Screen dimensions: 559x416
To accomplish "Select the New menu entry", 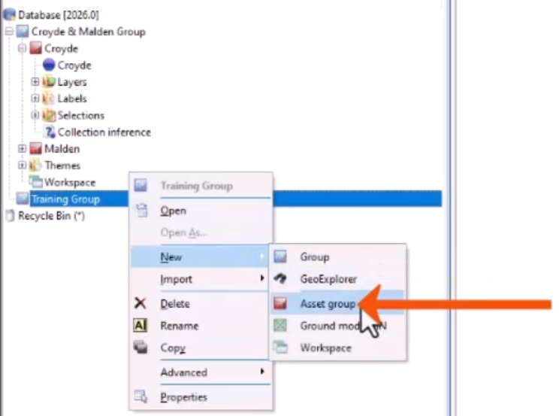I will coord(200,257).
